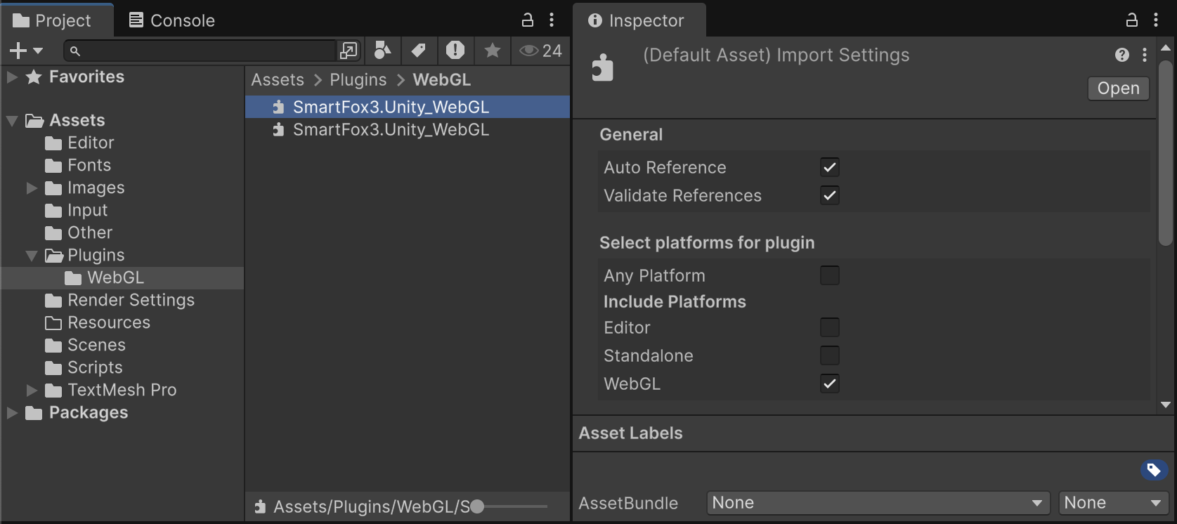Screen dimensions: 1177x524
Task: Click the Search by Label tag icon
Action: click(419, 51)
